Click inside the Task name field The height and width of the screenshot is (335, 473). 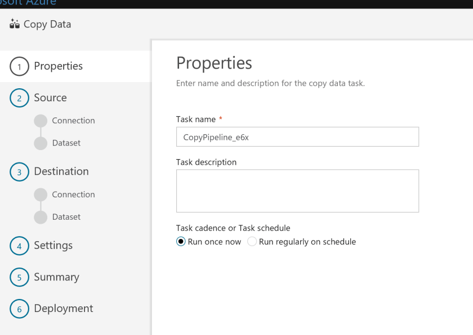pyautogui.click(x=297, y=137)
